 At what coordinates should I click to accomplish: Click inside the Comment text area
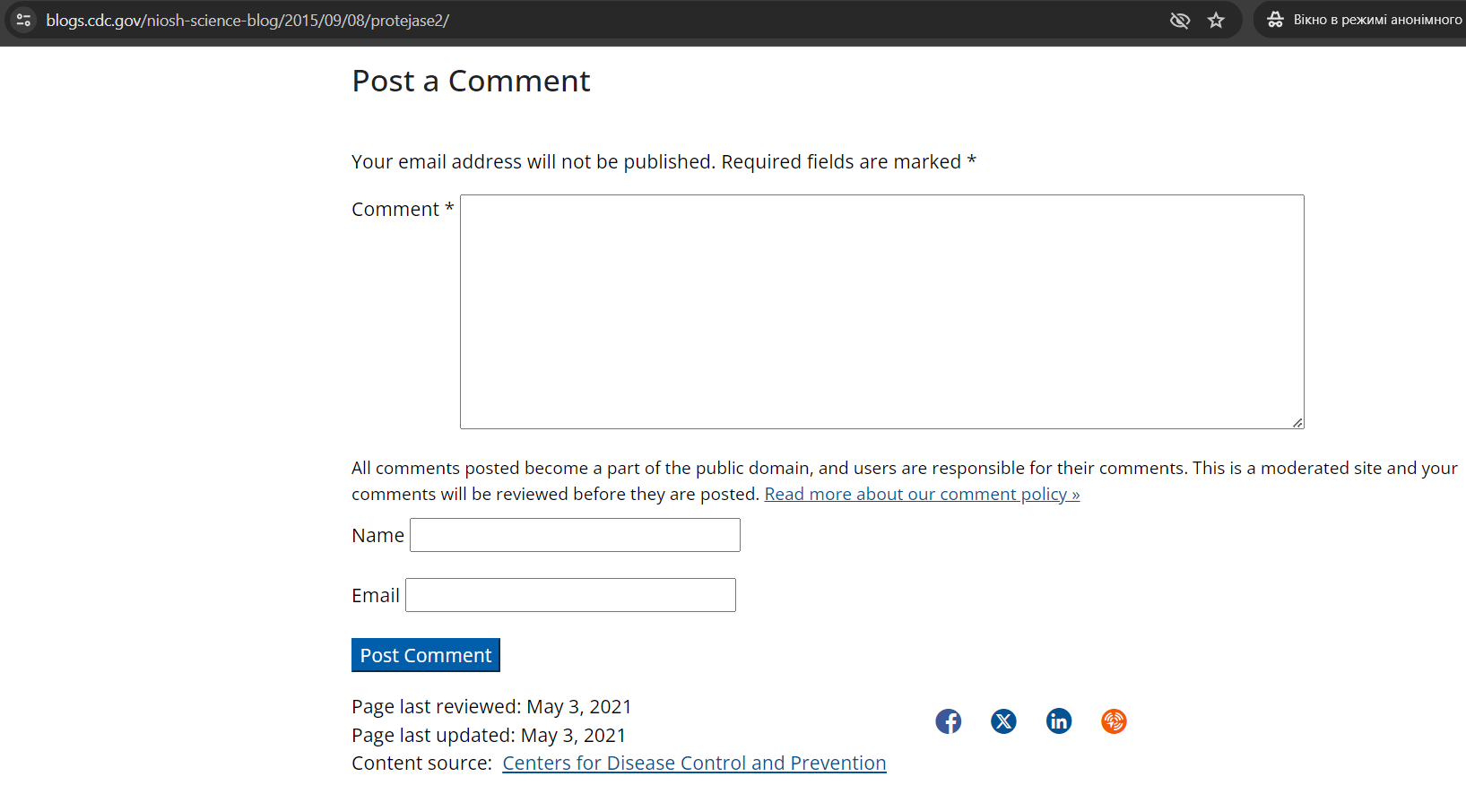click(x=881, y=311)
